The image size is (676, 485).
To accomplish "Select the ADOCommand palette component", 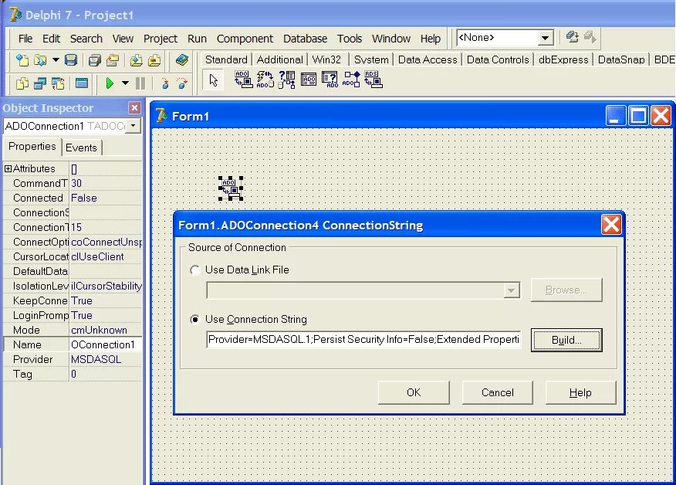I will [265, 80].
